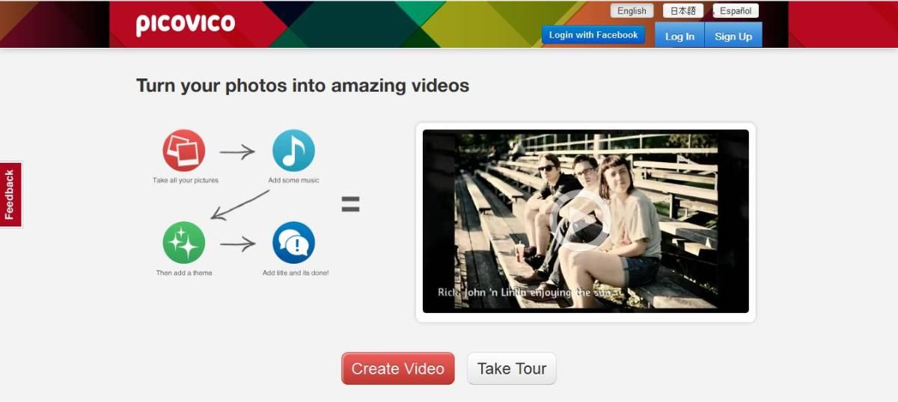Click the blue speech bubble title icon
This screenshot has width=898, height=402.
point(293,243)
